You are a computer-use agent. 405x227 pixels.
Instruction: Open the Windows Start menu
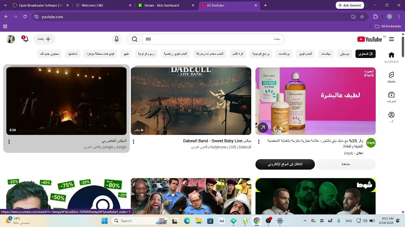point(104,221)
